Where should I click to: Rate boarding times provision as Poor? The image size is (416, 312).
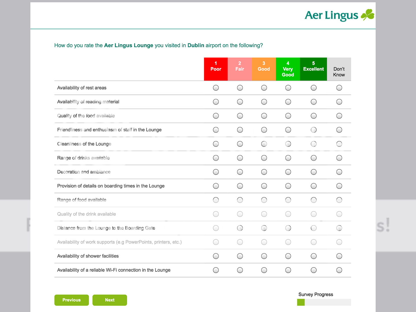coord(216,186)
